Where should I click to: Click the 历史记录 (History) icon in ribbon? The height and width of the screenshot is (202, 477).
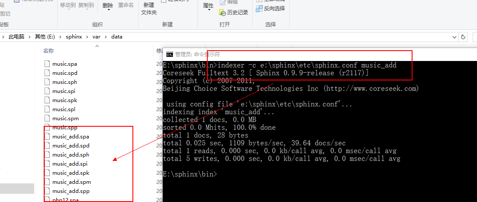coord(222,13)
